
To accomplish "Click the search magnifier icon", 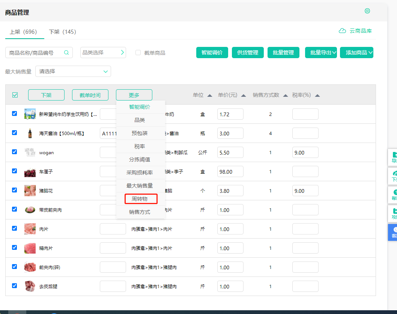I will [66, 53].
